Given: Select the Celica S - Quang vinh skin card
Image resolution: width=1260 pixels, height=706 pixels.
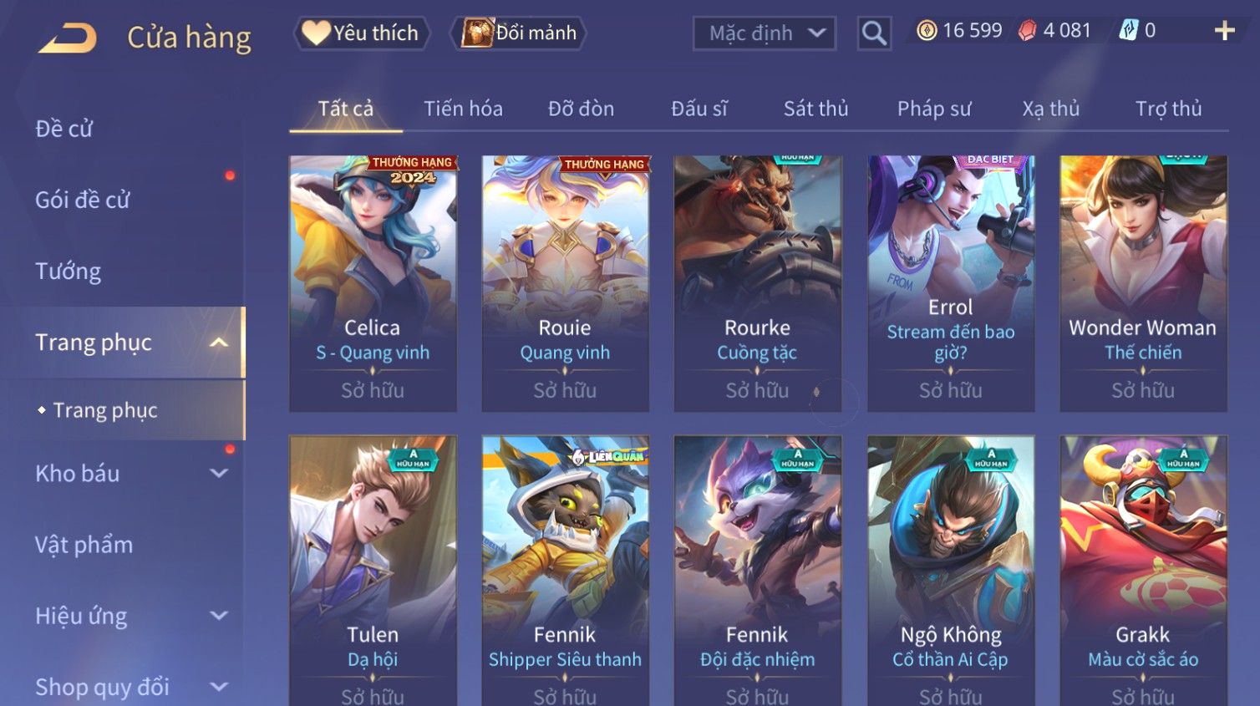Looking at the screenshot, I should [x=373, y=283].
